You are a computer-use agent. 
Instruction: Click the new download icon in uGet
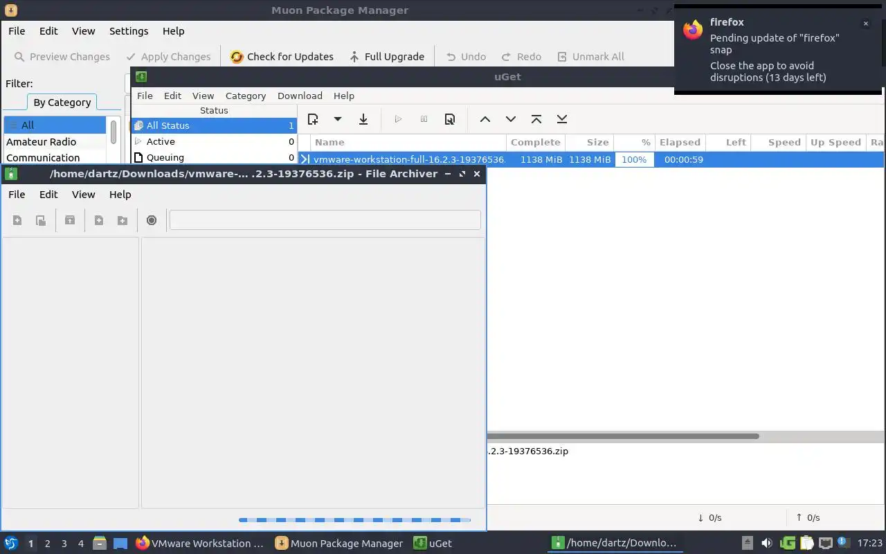point(313,119)
